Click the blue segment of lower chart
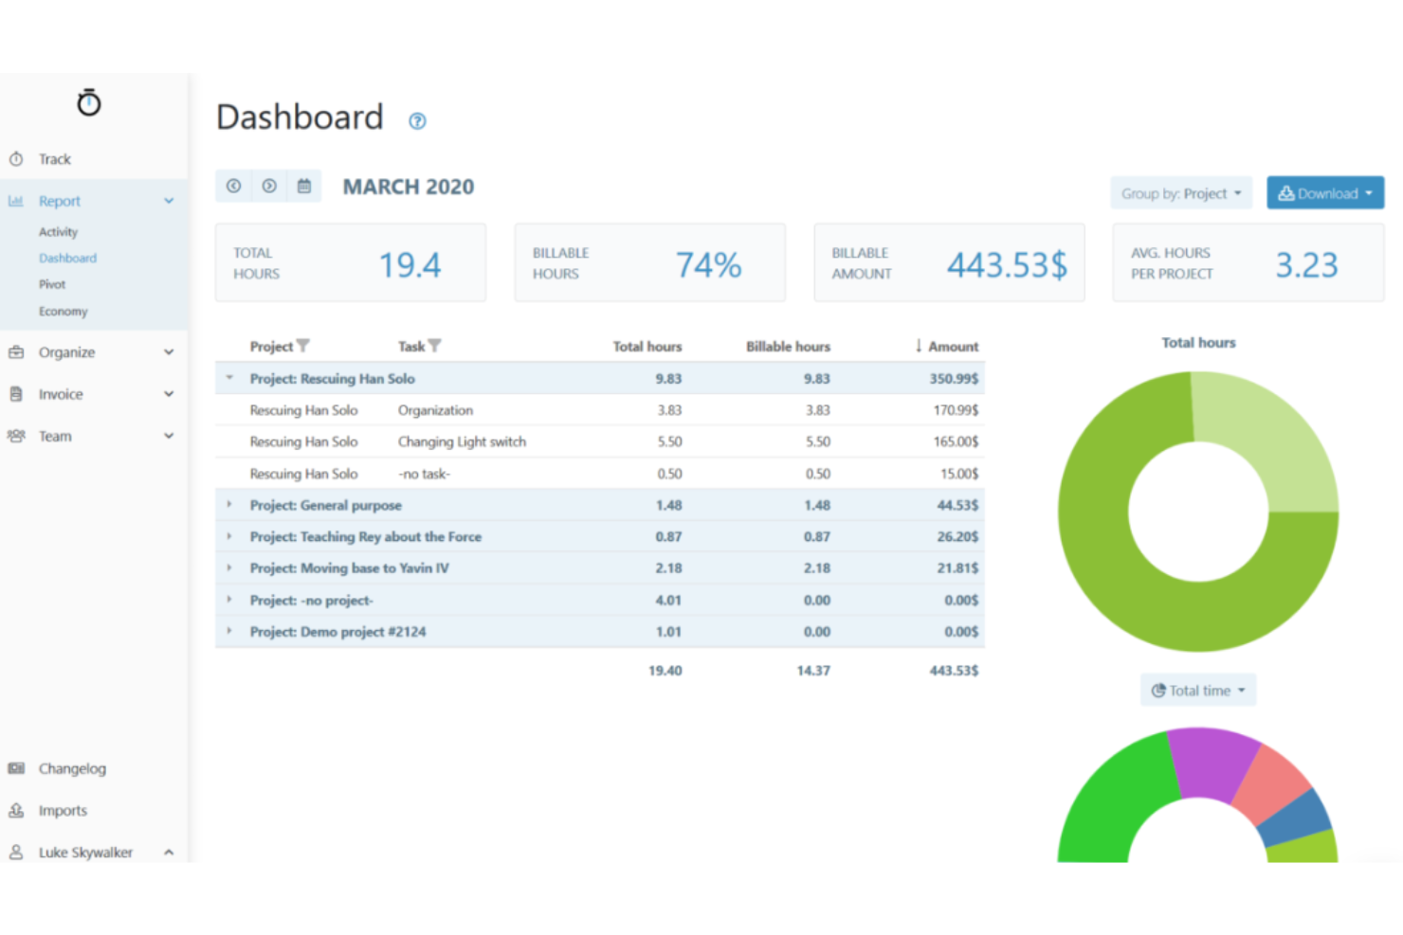 [1297, 817]
